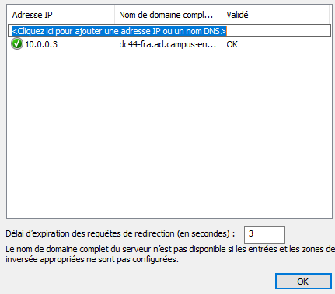The height and width of the screenshot is (294, 335).
Task: Click the OK status in the Validé column
Action: (x=232, y=44)
